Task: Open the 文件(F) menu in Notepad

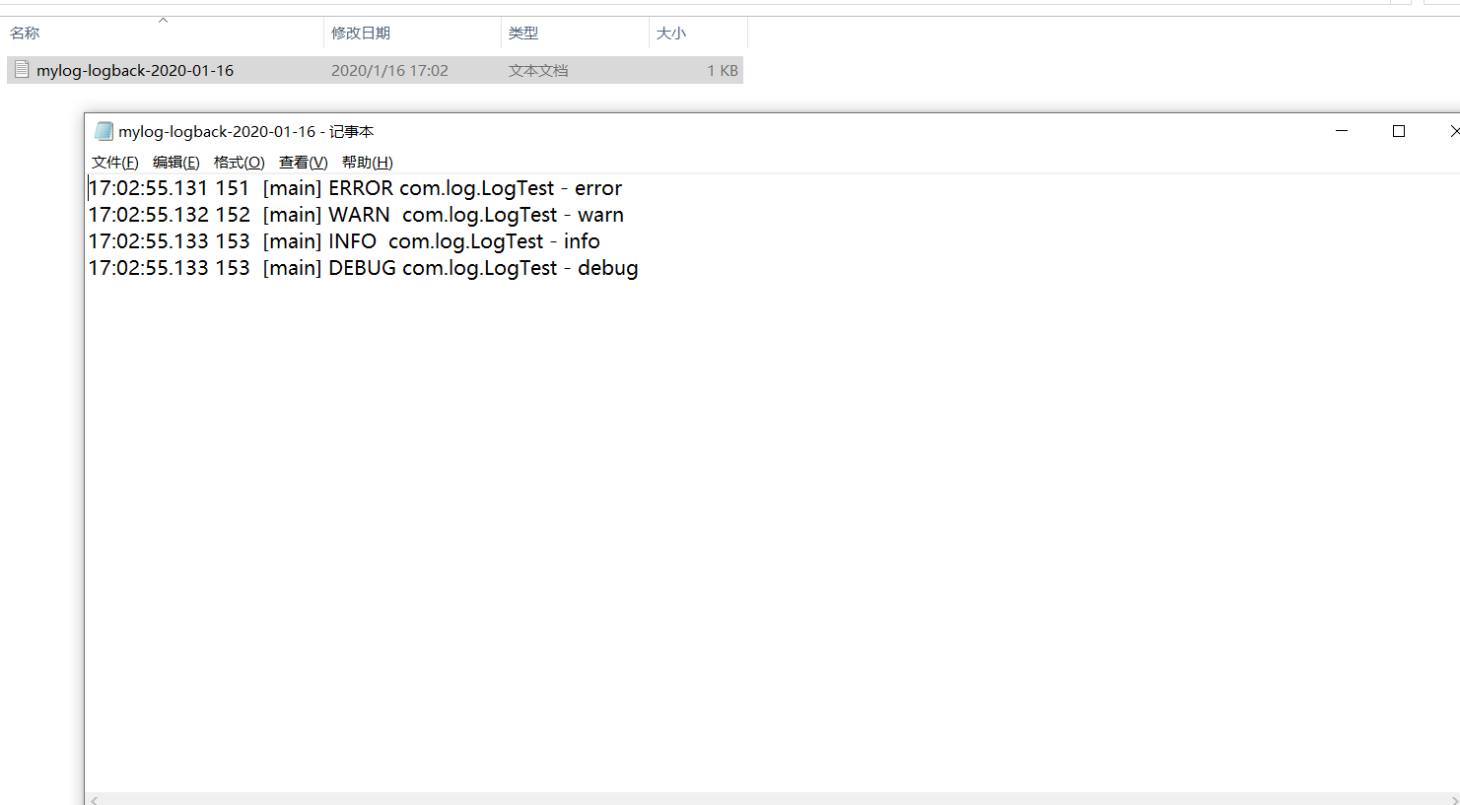Action: click(114, 163)
